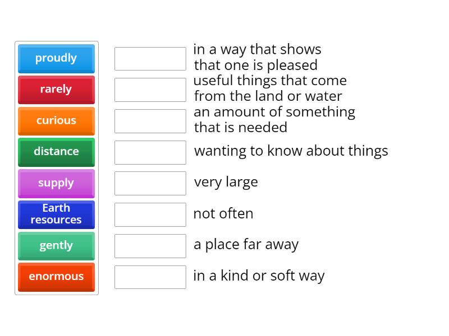Choose answer box for 'wanting to know about things'
Viewport: 449px width, 336px height.
coord(150,152)
